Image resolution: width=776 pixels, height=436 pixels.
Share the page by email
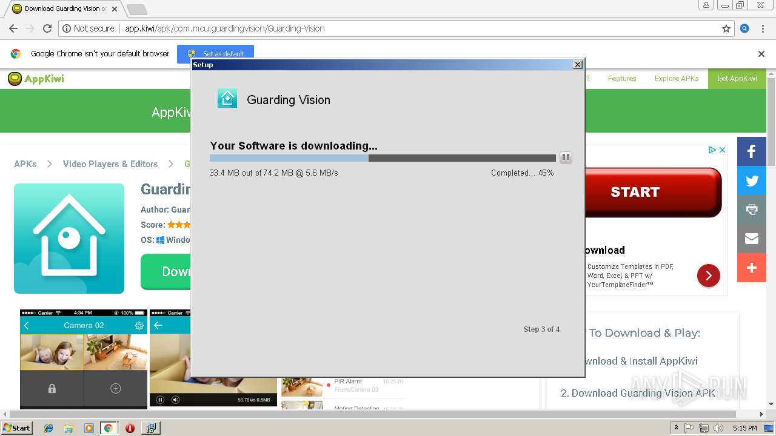752,239
